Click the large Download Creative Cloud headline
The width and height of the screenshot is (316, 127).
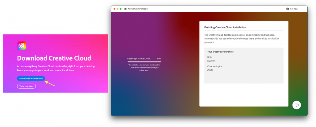pyautogui.click(x=54, y=58)
